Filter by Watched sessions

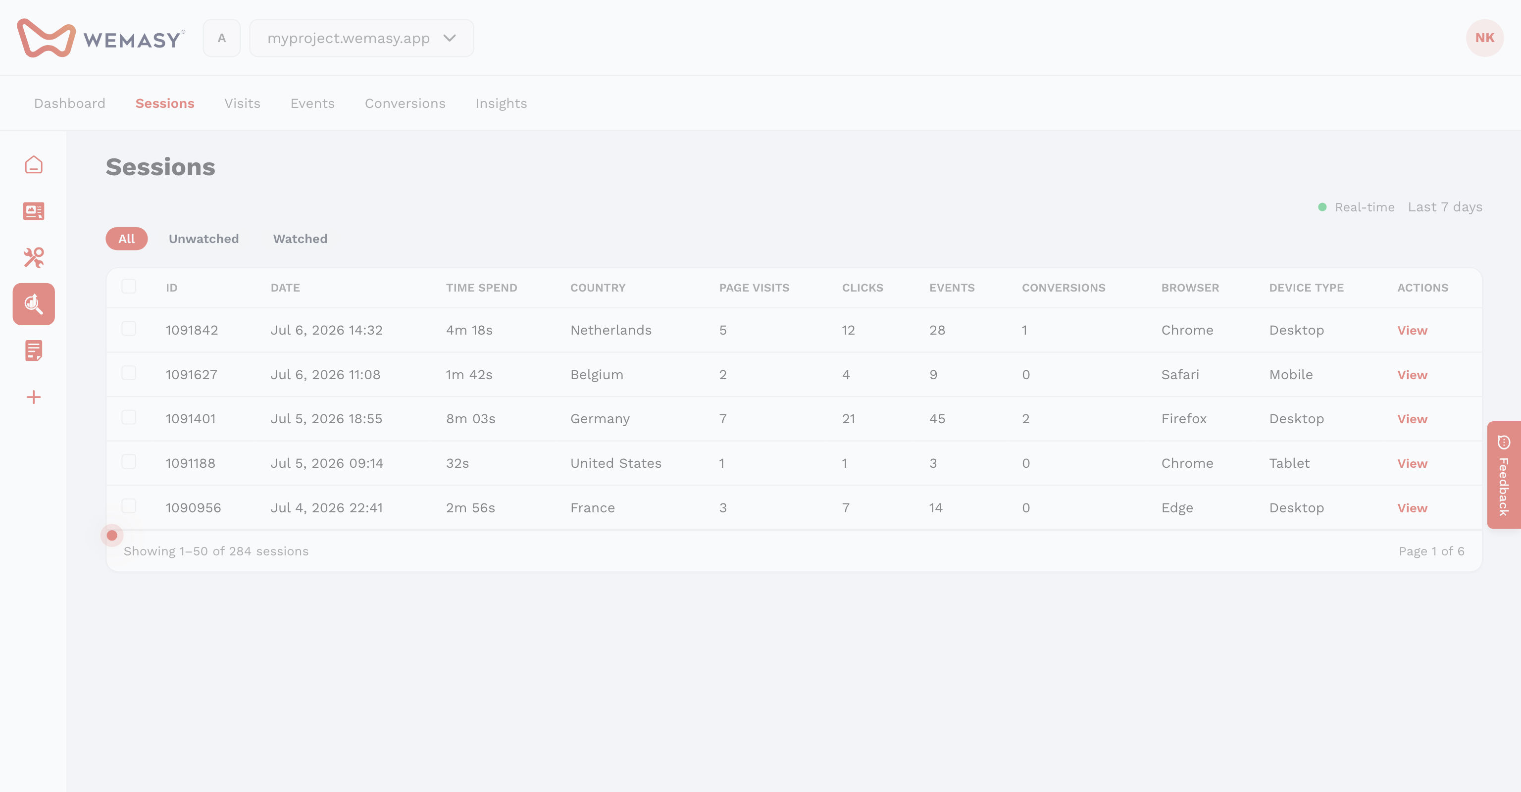[300, 239]
